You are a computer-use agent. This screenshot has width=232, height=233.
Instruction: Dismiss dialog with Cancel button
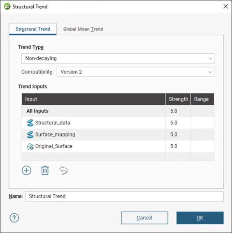[x=144, y=218]
